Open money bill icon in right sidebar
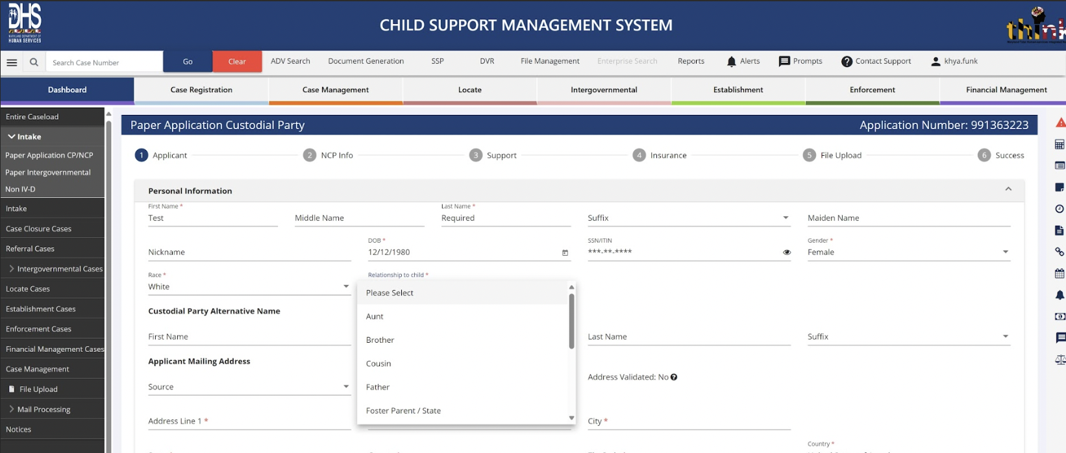 pyautogui.click(x=1060, y=317)
